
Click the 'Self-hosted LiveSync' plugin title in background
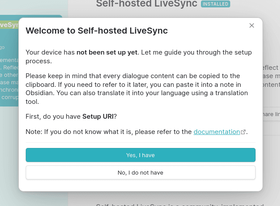pos(147,3)
